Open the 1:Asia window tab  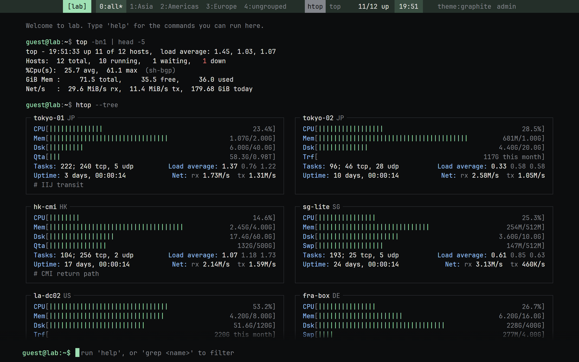(141, 6)
